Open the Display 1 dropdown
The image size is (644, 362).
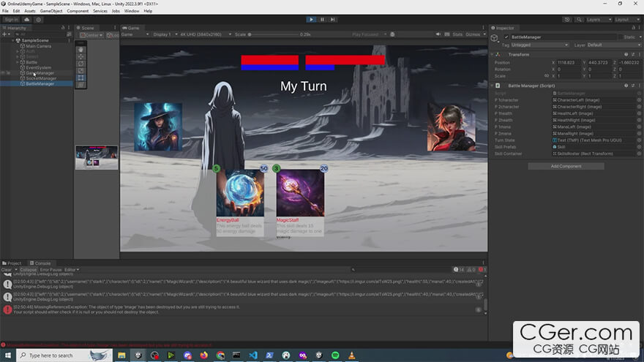[165, 34]
